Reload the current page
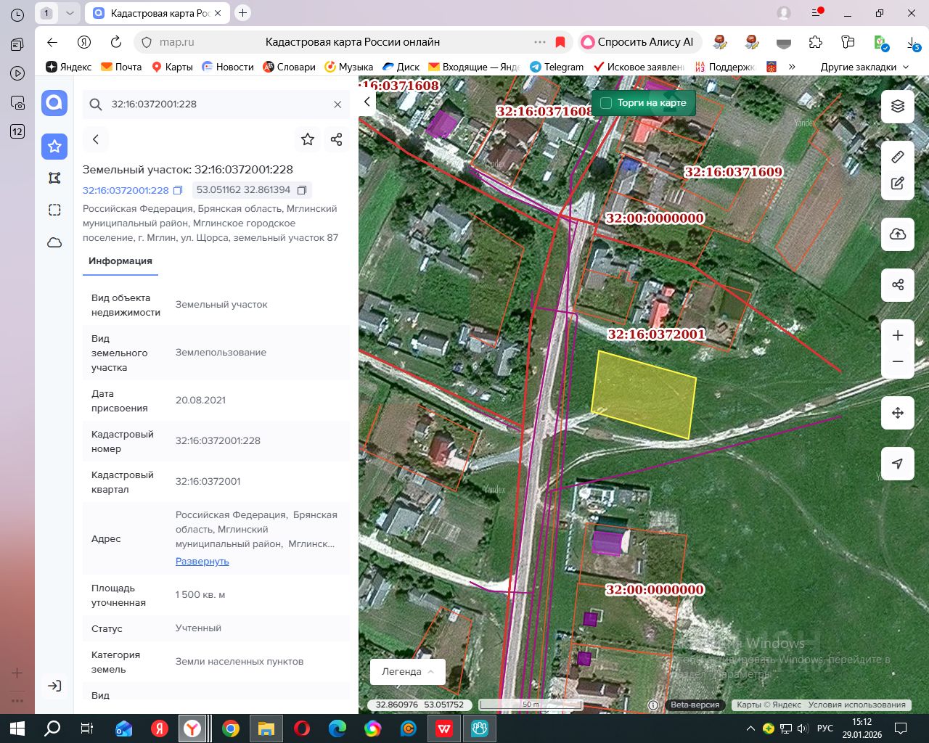The image size is (929, 743). [116, 42]
